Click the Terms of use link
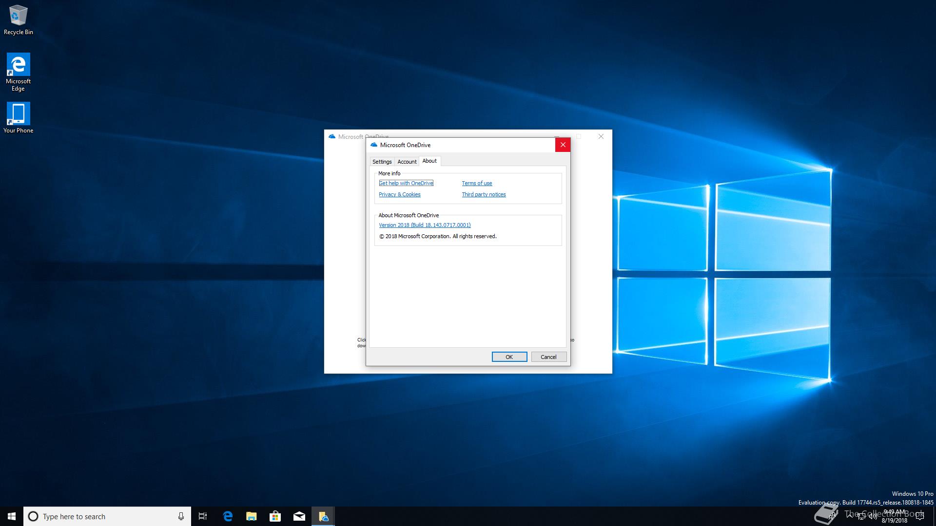Screen dimensions: 936x526 [477, 183]
